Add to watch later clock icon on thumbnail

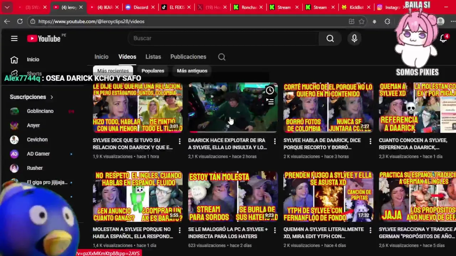pyautogui.click(x=270, y=91)
